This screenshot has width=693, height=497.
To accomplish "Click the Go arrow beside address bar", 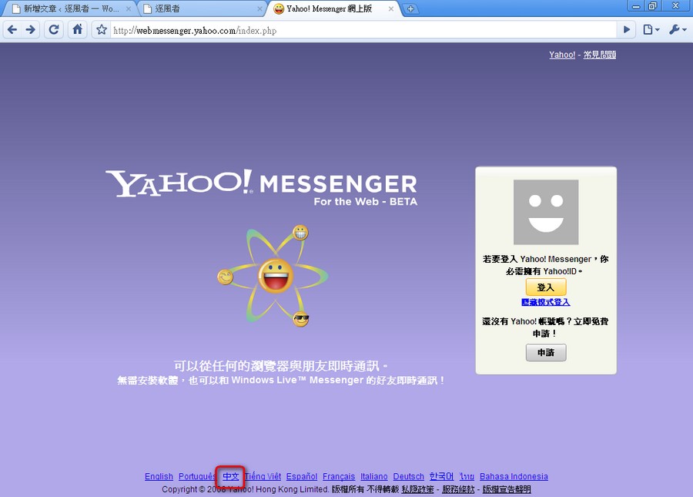I will 626,29.
